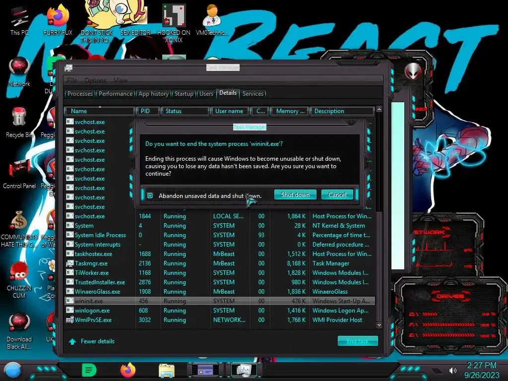The width and height of the screenshot is (508, 381).
Task: Sort by PID column header
Action: click(148, 111)
